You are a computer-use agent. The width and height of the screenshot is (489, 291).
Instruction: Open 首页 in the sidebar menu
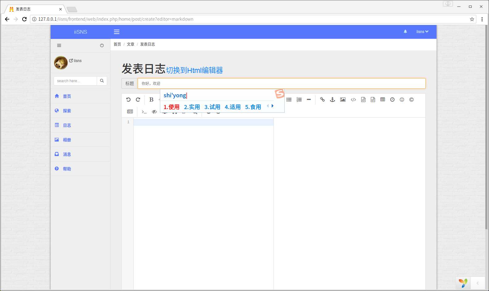pos(80,96)
